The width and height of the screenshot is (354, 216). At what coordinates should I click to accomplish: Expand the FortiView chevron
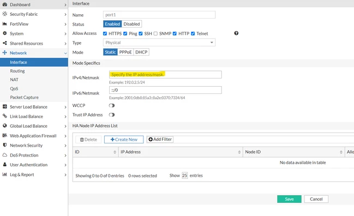click(65, 24)
